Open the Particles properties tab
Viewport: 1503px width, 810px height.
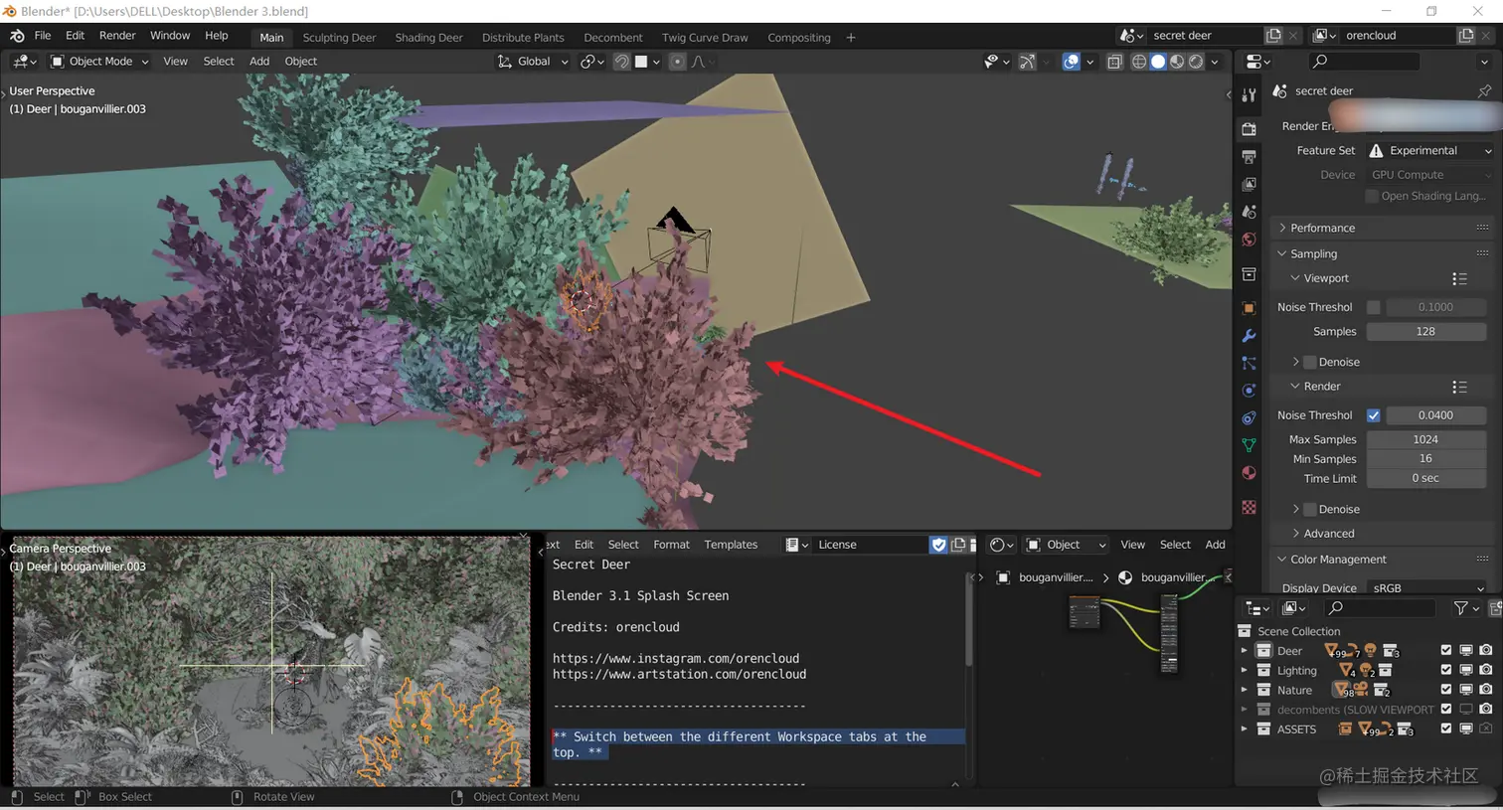(1249, 364)
